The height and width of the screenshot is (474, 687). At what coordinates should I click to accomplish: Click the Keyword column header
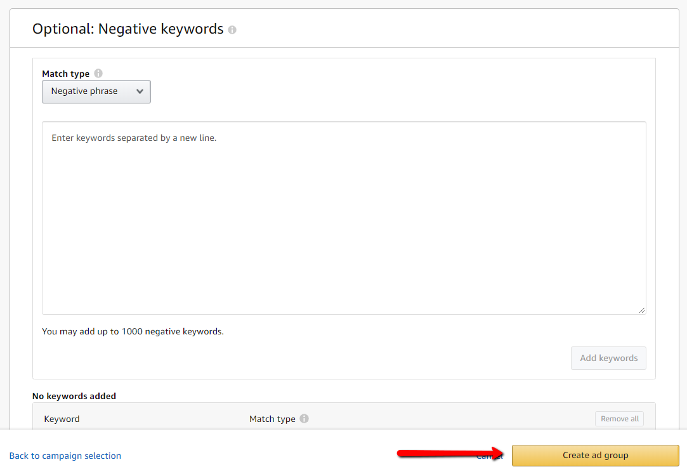[62, 419]
